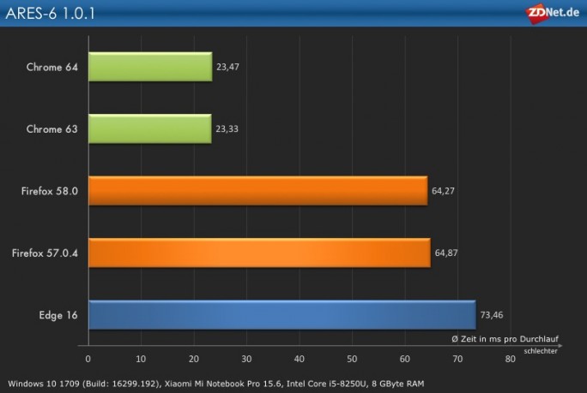
Task: Click the x-axis tick label 80
Action: [511, 359]
